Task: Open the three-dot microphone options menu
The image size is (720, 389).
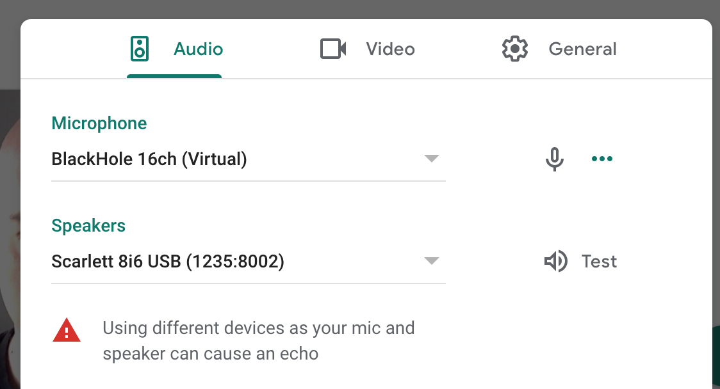Action: 601,159
